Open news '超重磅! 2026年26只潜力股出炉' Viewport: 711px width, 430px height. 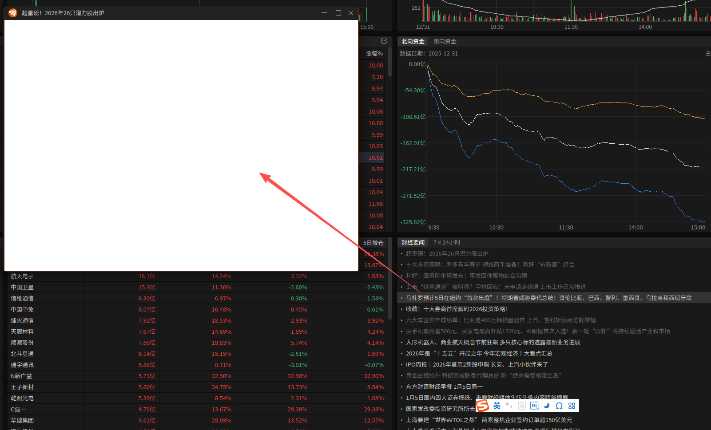[x=447, y=253]
